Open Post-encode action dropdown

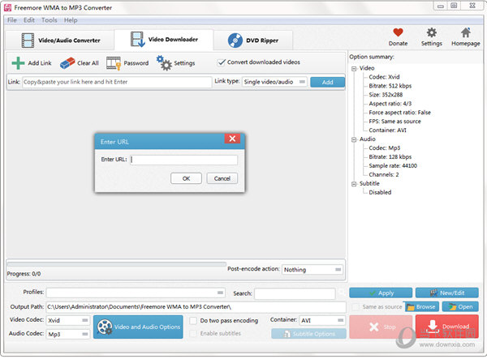tap(312, 269)
